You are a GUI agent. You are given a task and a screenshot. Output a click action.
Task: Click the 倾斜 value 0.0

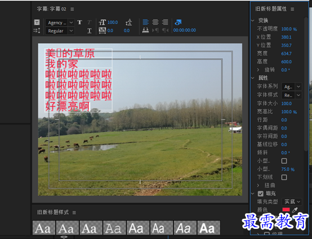point(286,153)
